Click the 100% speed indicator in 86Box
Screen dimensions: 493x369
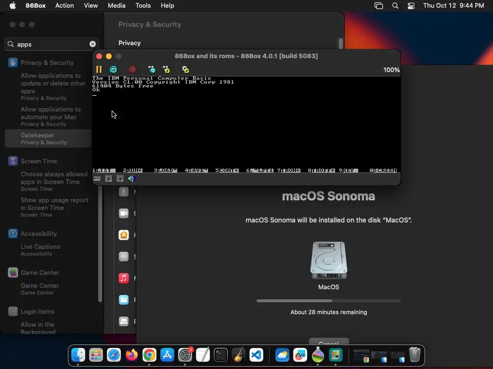pos(391,70)
